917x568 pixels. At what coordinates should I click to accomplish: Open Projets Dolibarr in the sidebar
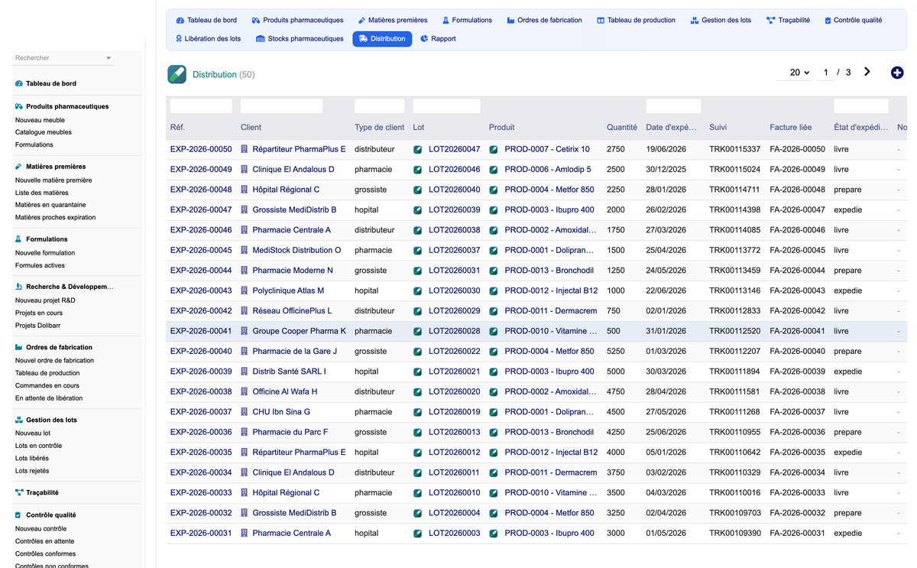click(x=39, y=326)
